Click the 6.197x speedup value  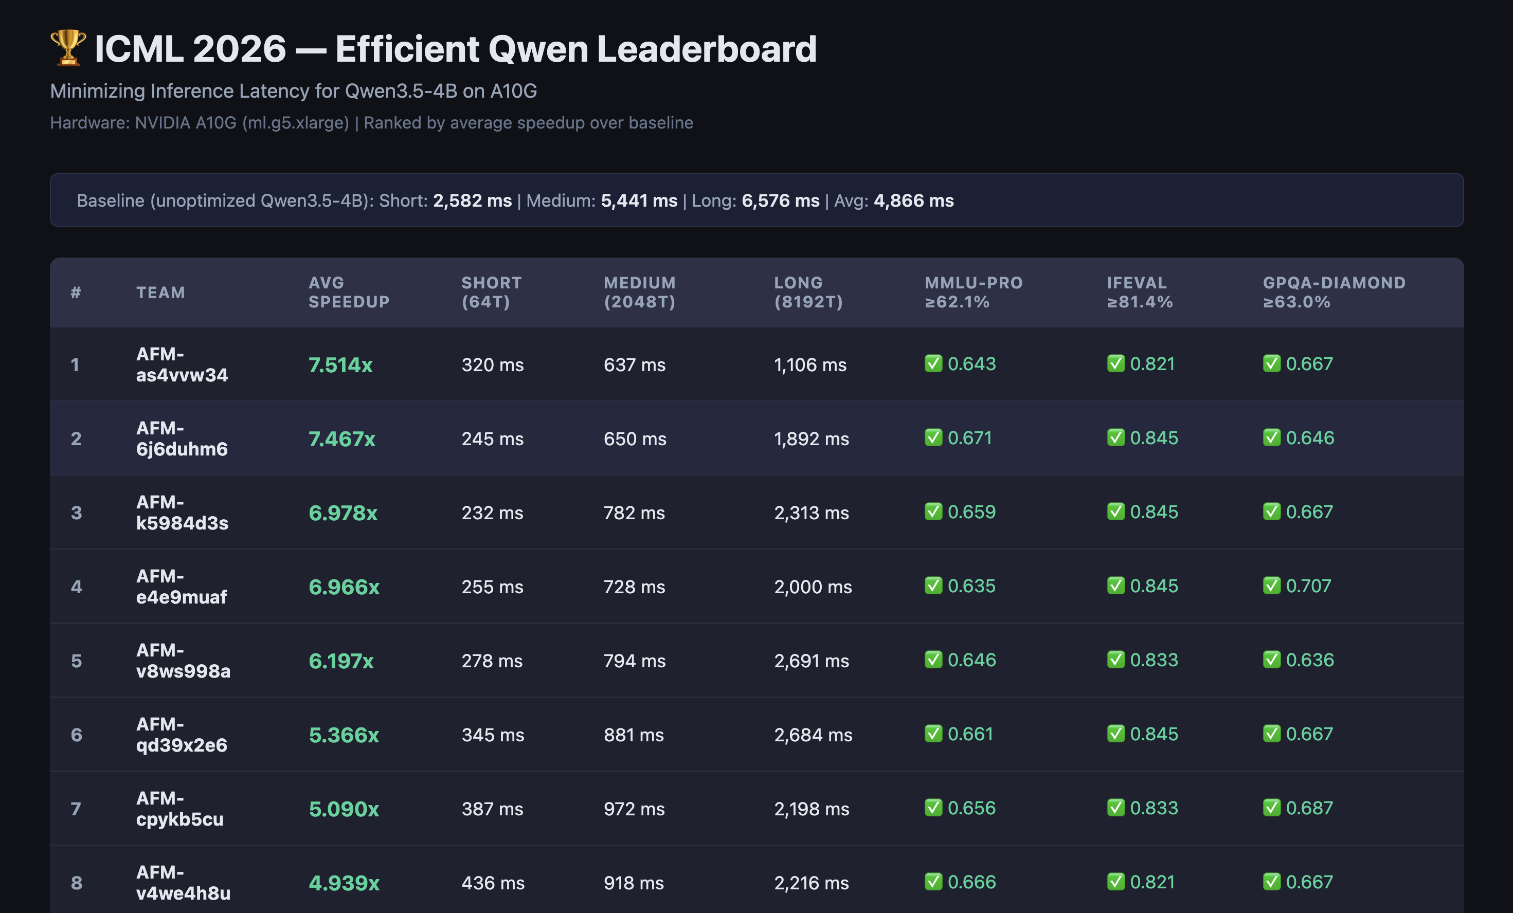click(x=341, y=661)
